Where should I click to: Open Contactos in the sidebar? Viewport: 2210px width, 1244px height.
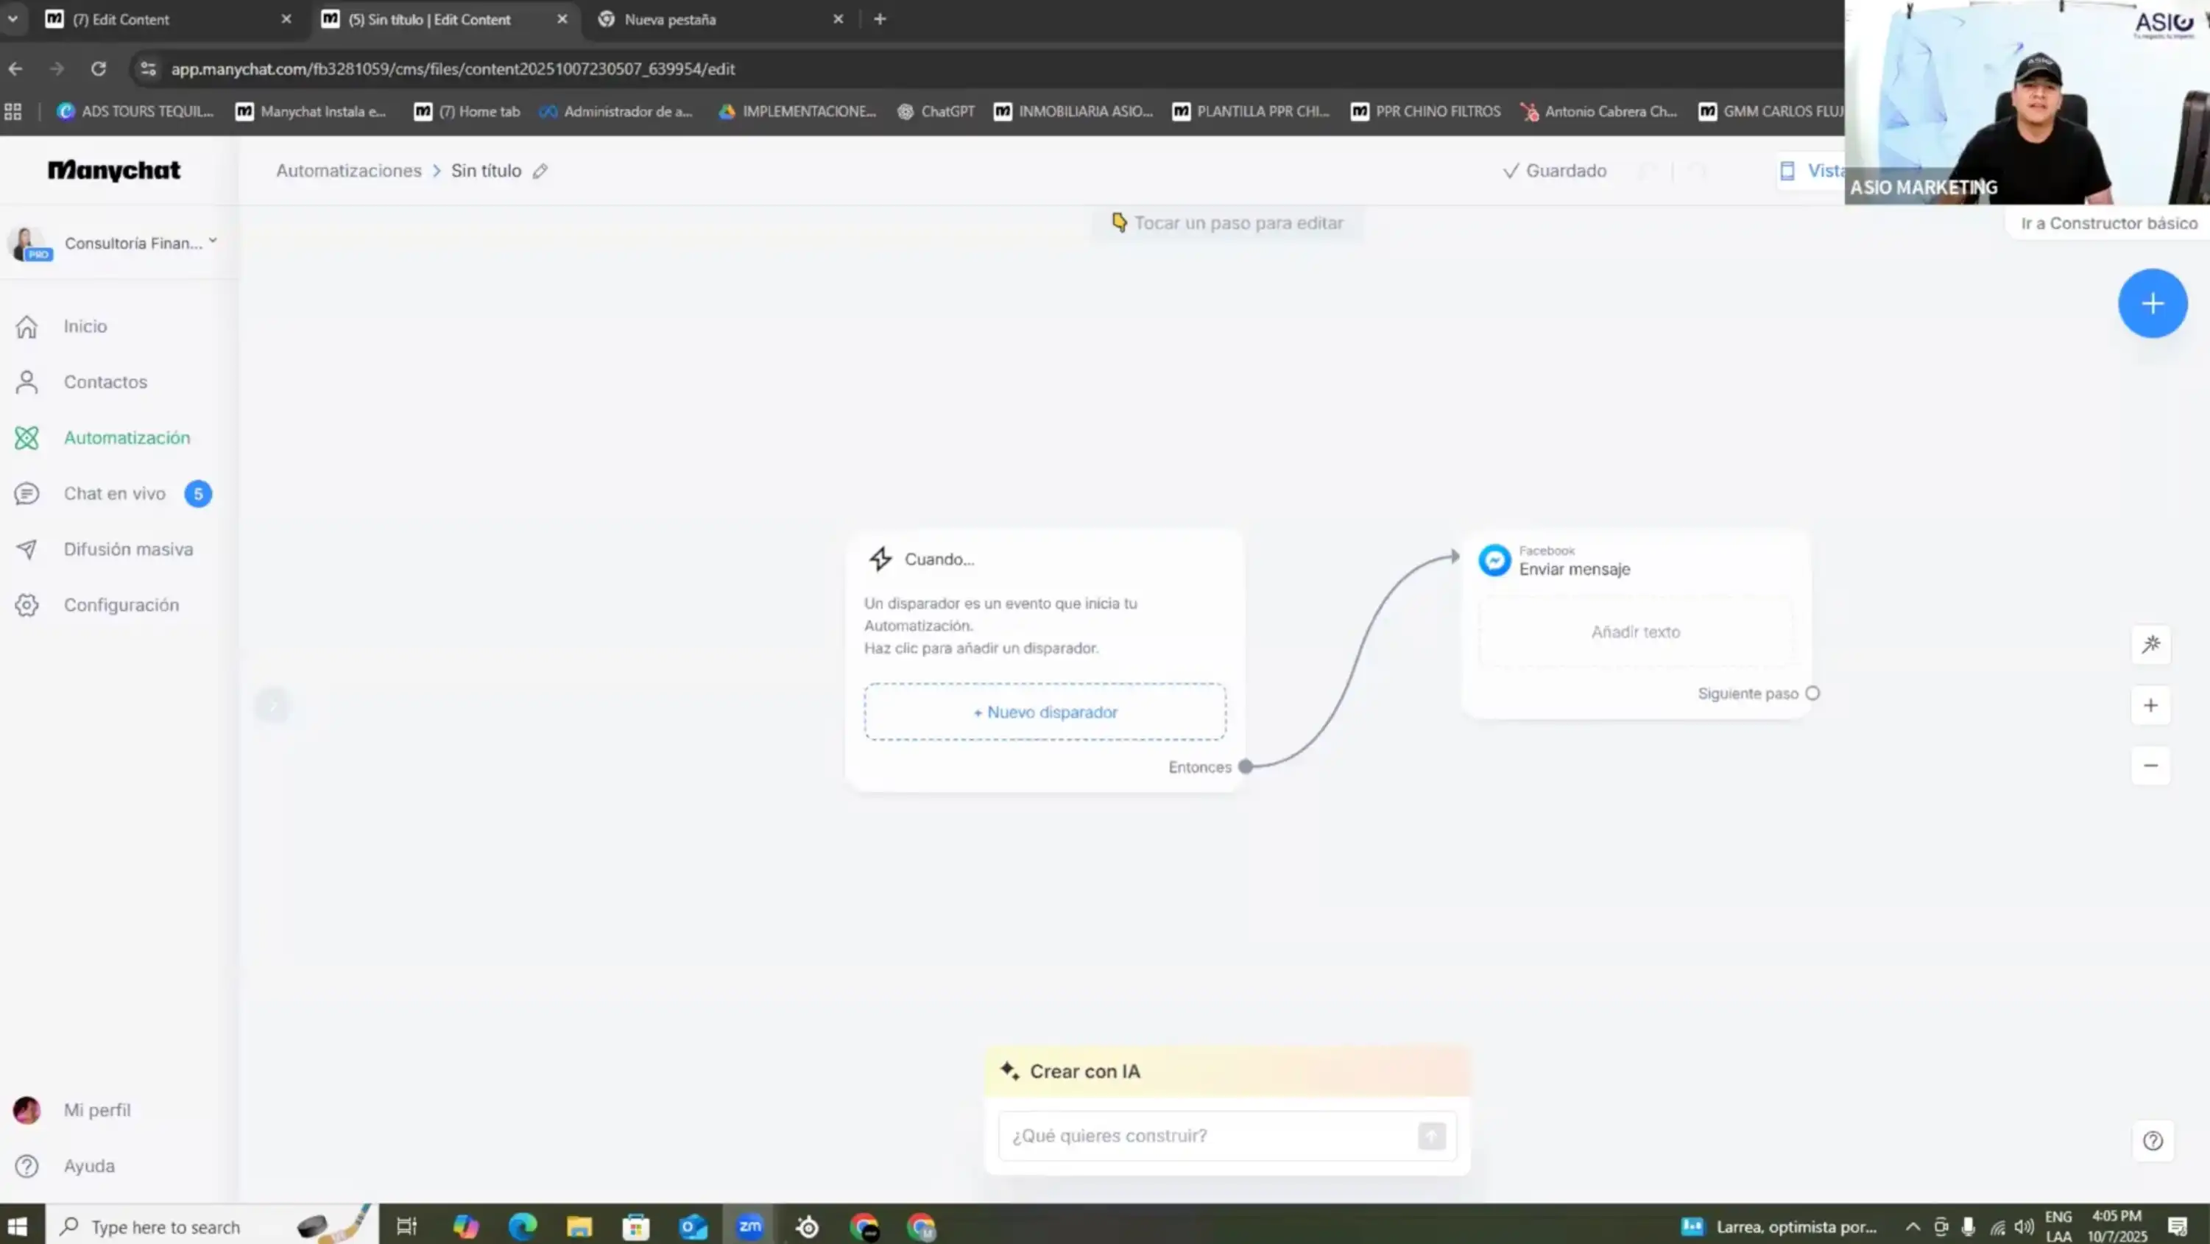tap(105, 382)
